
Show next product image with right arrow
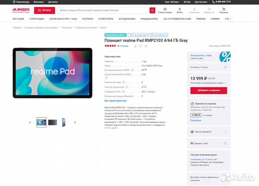point(75,122)
